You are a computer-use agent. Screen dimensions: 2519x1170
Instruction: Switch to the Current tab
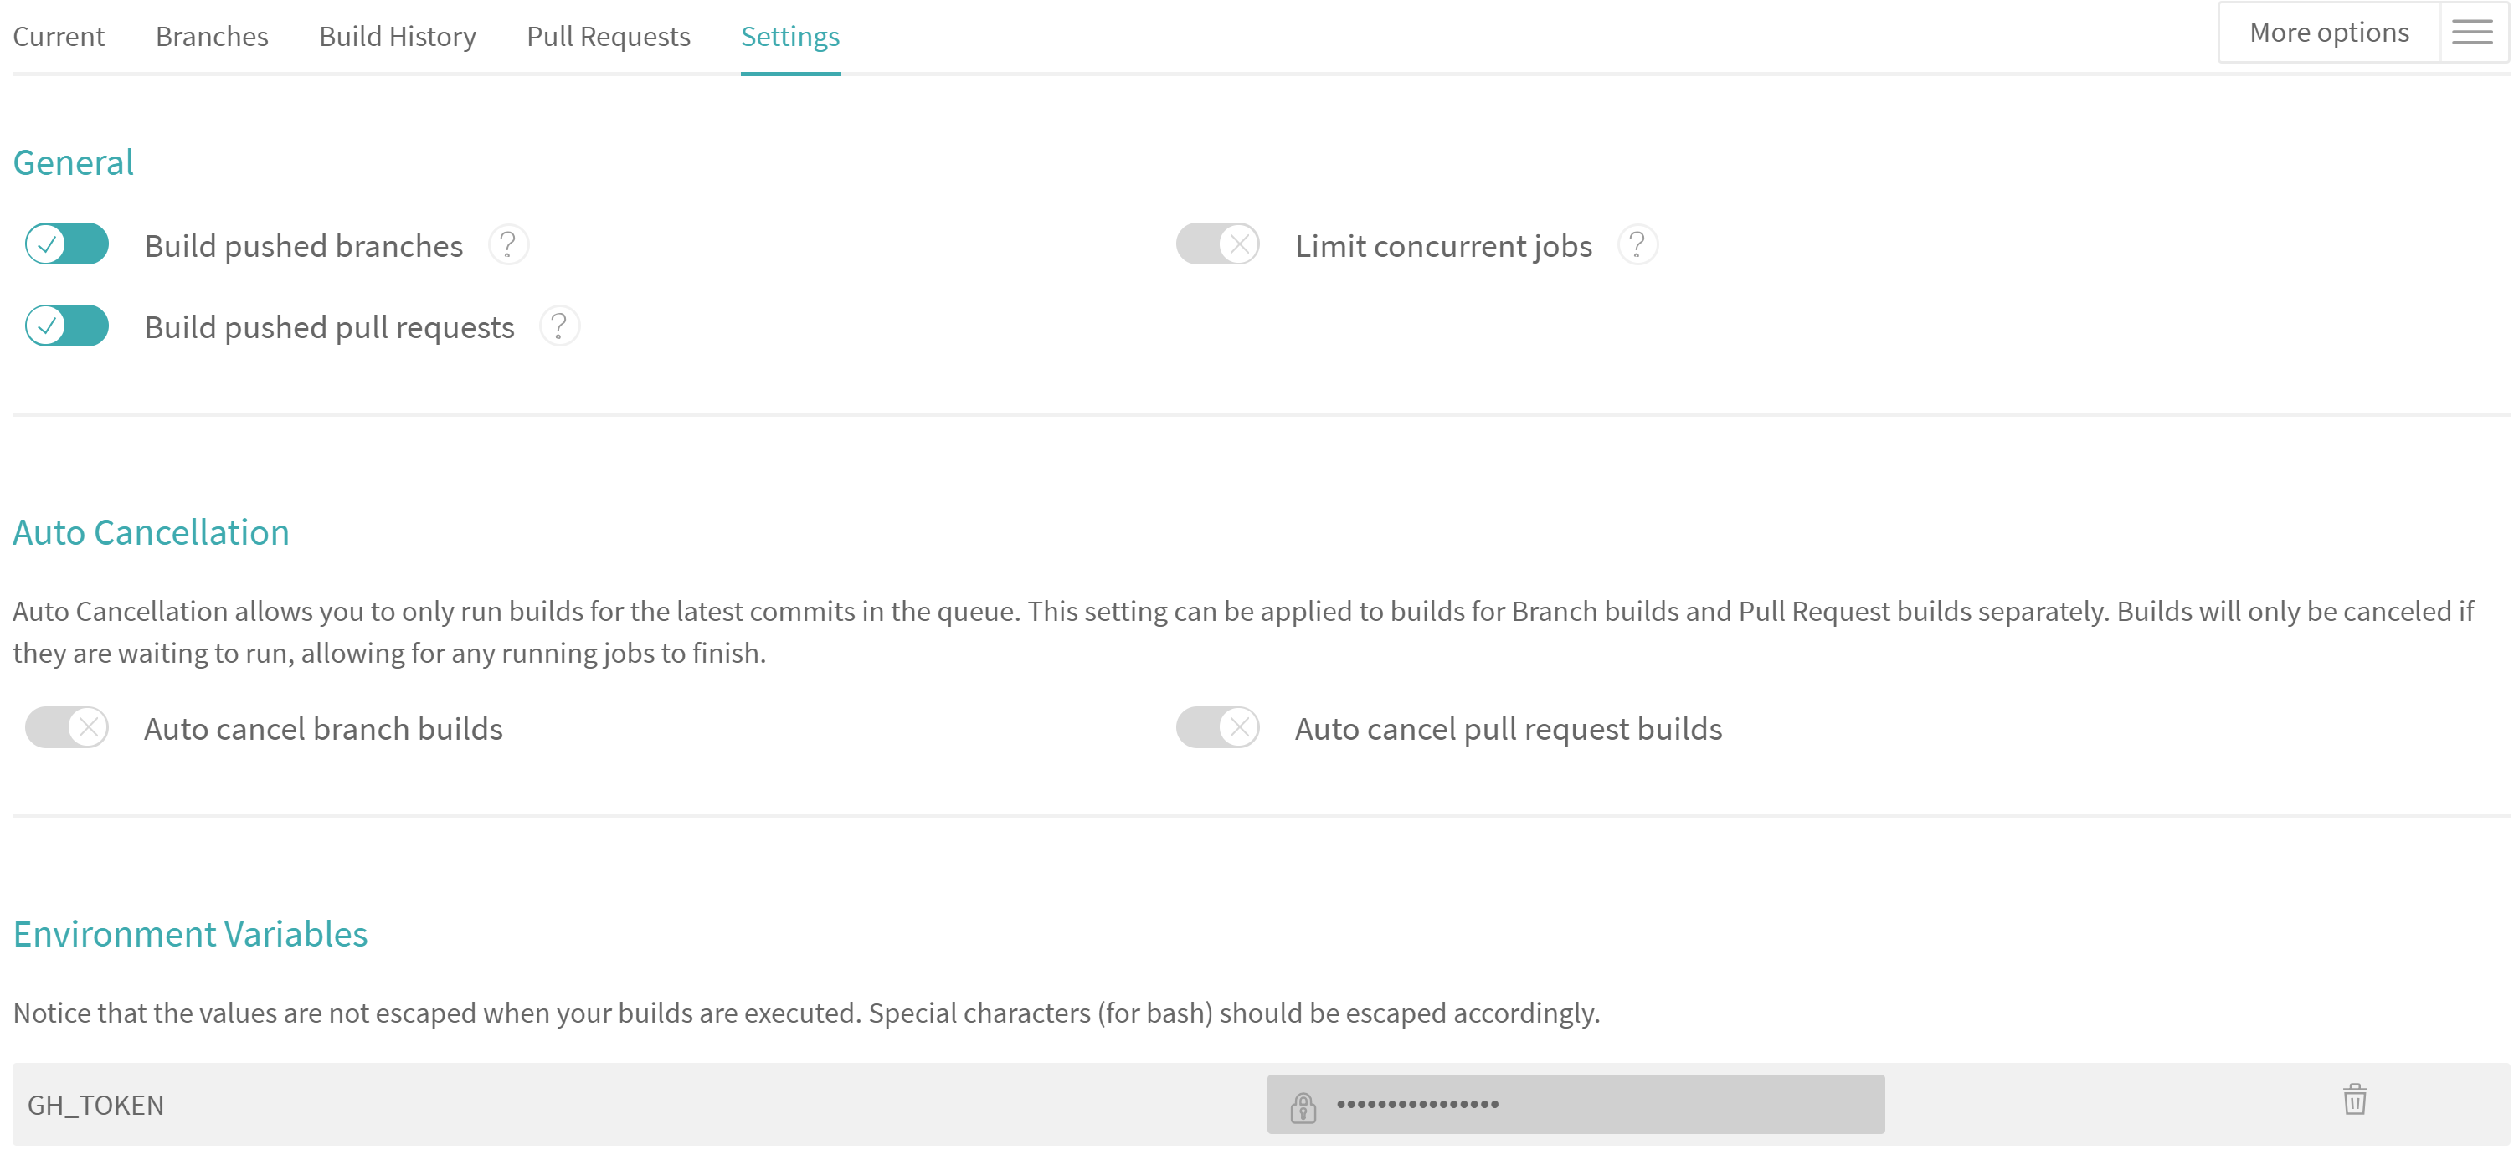tap(59, 37)
